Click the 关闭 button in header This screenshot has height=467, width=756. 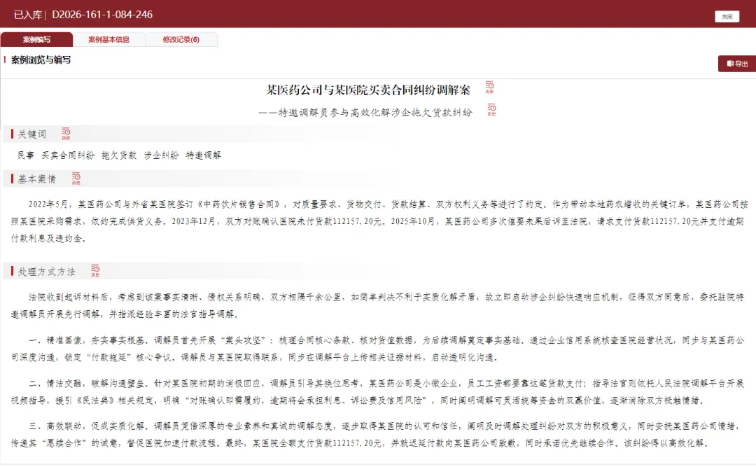point(727,16)
